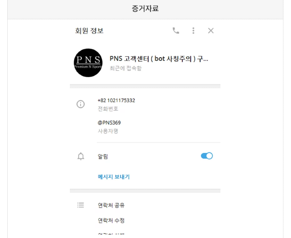The height and width of the screenshot is (238, 291).
Task: Click the 메시지 보내기 link
Action: (x=113, y=177)
